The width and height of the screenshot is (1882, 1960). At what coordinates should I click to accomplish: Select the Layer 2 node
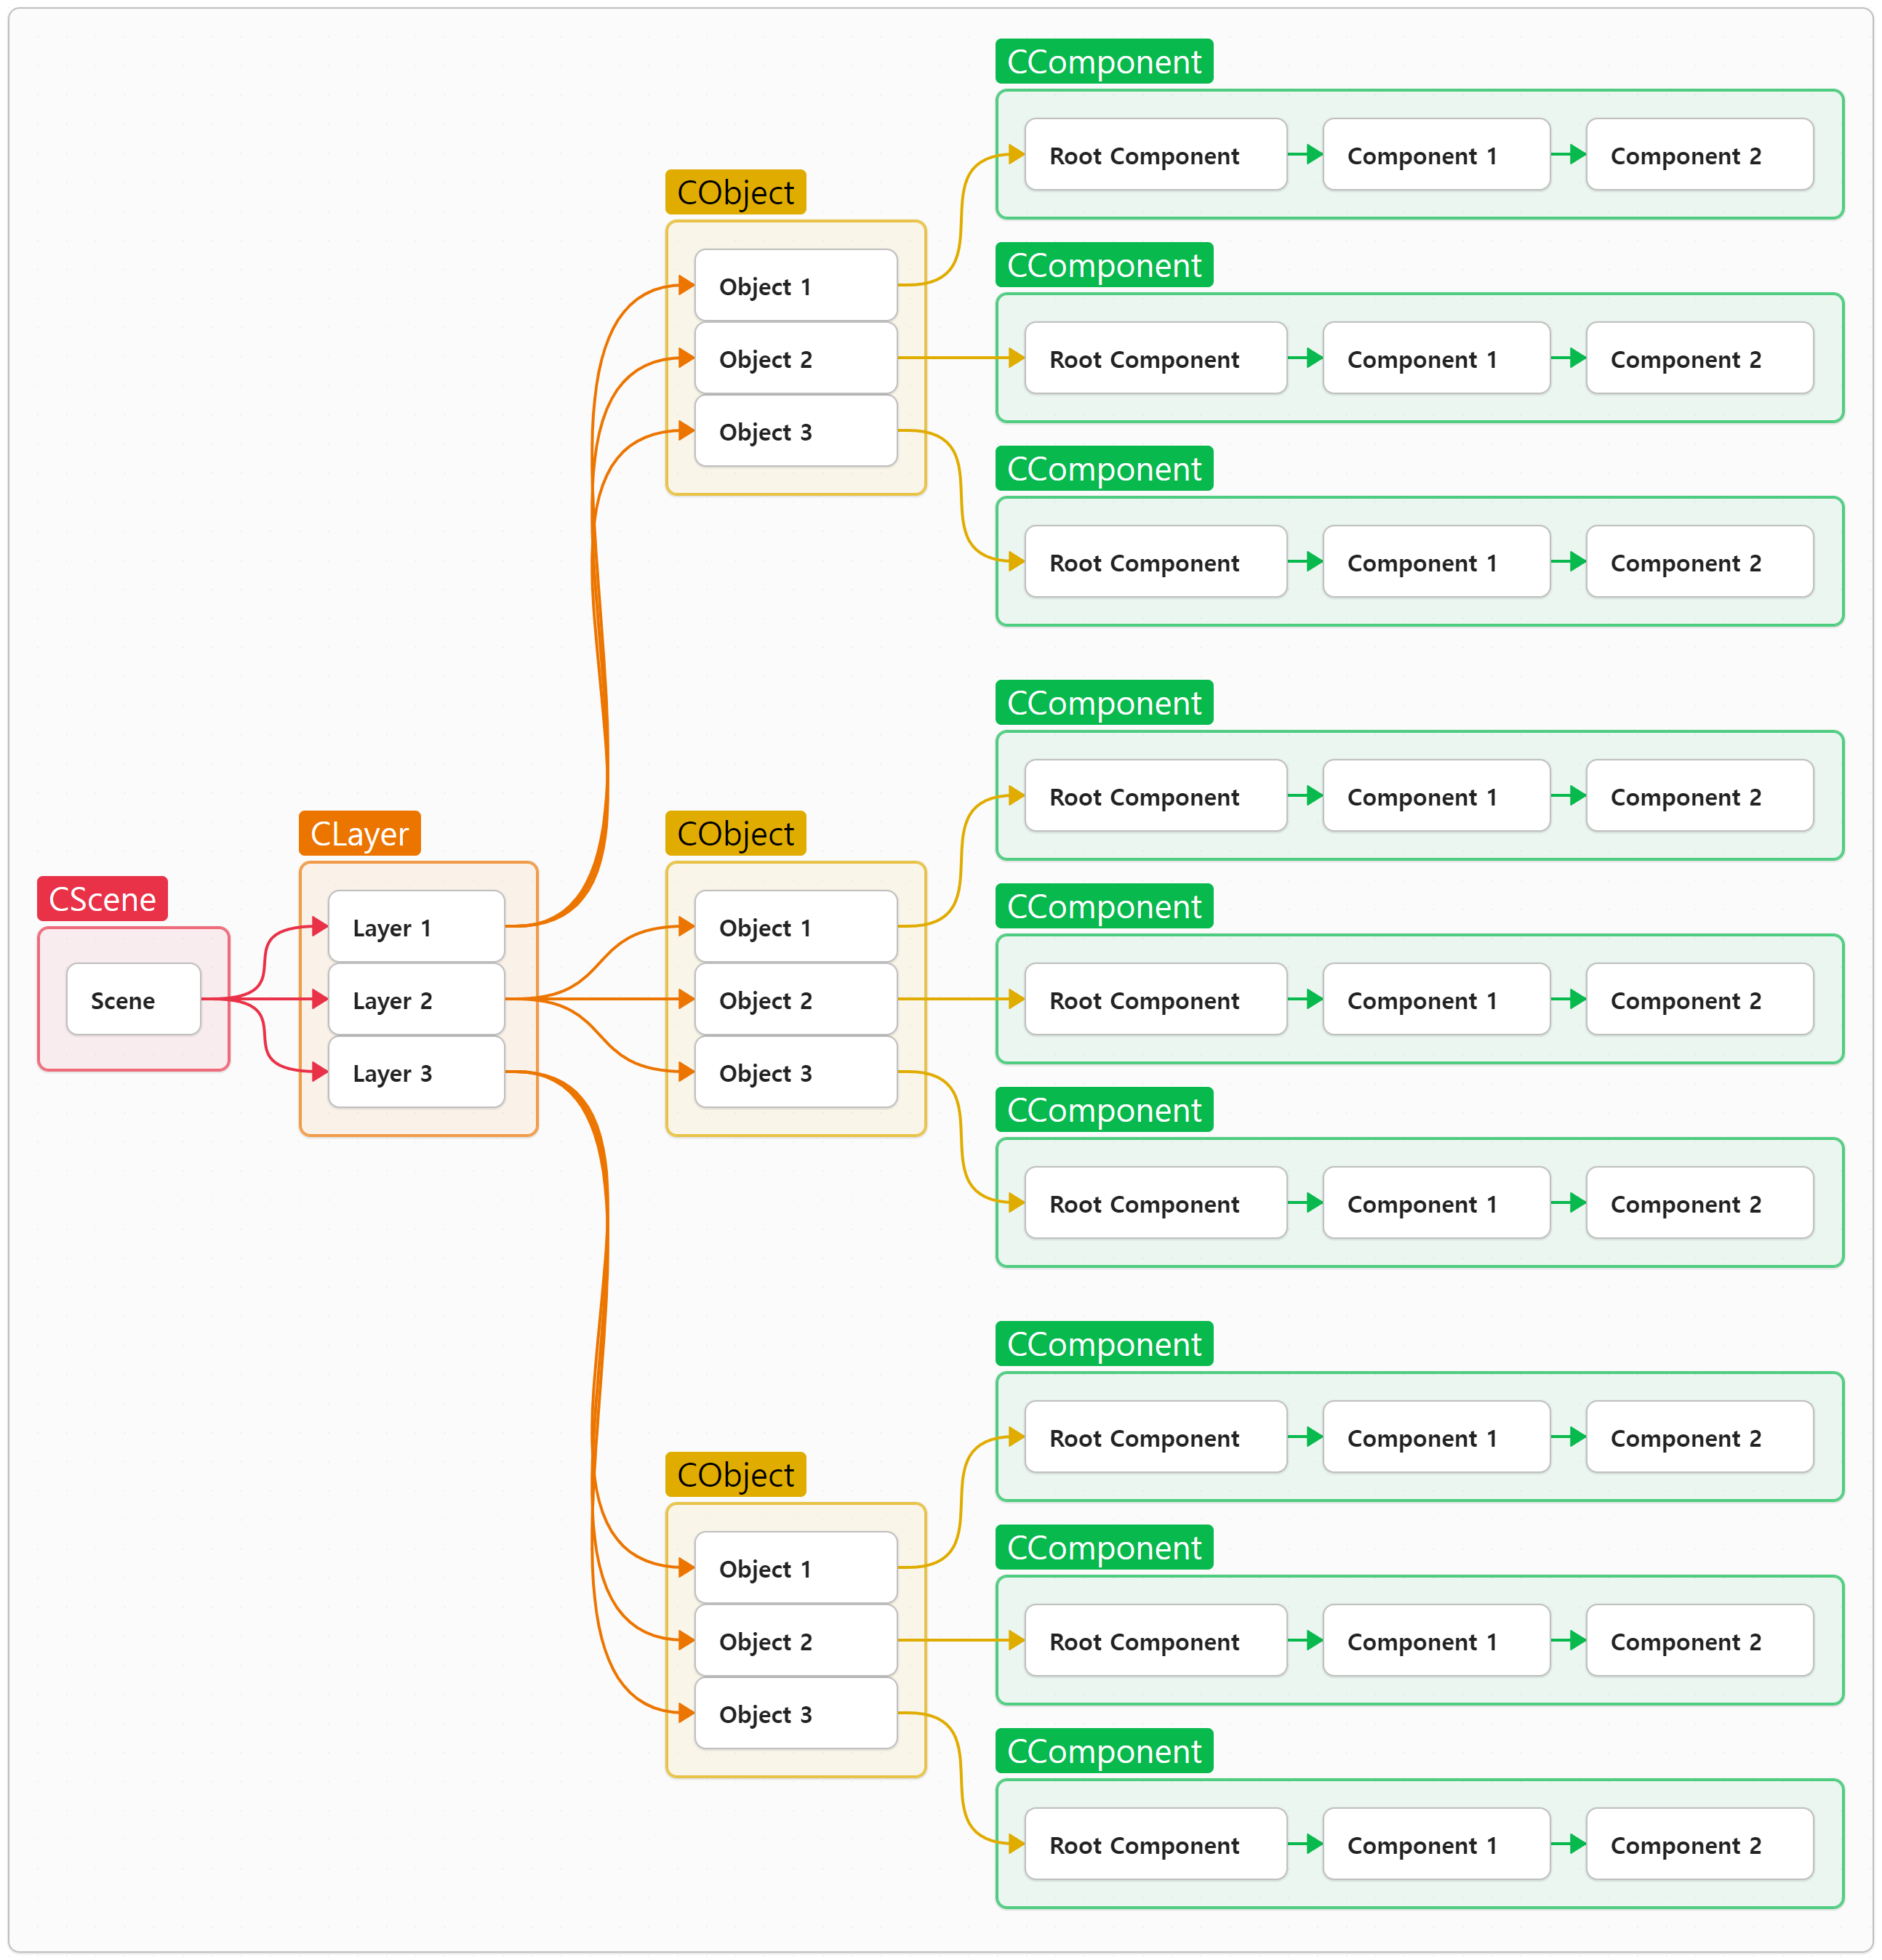click(x=416, y=999)
